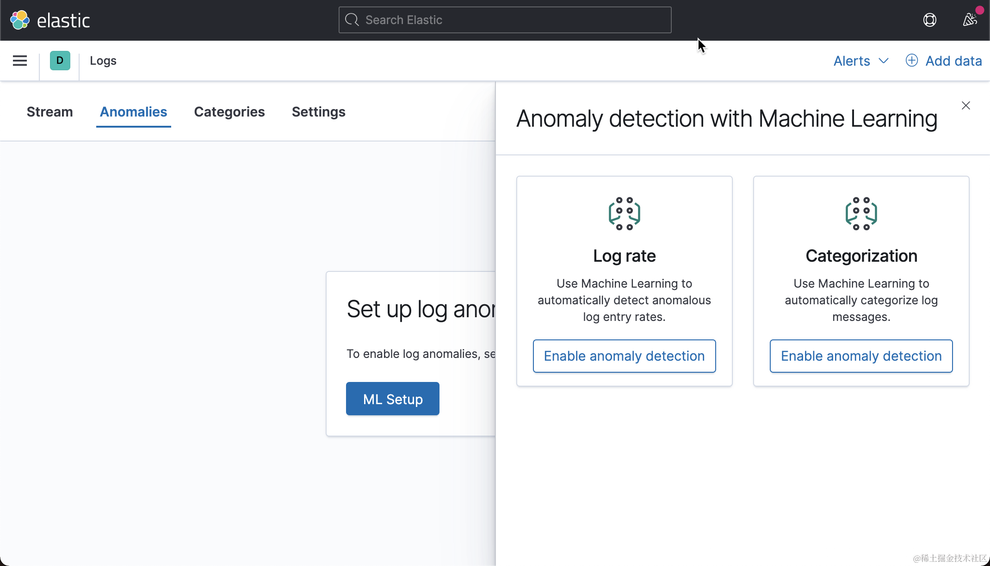Viewport: 990px width, 566px height.
Task: Click the D space avatar
Action: tap(60, 61)
